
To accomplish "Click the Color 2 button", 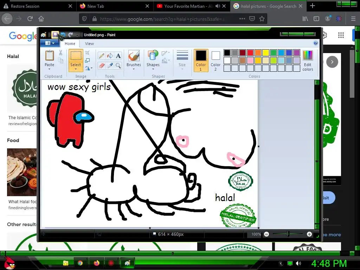I will (216, 60).
